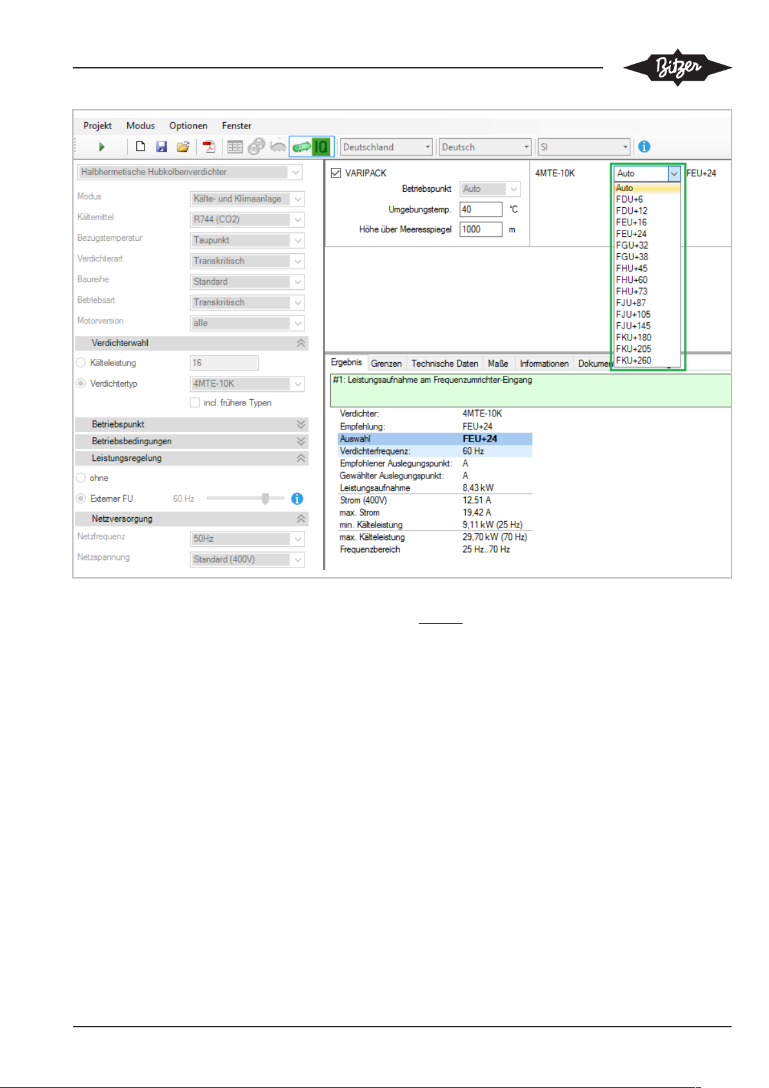Open the Netzfrequenz 50Hz dropdown
This screenshot has height=1088, width=769.
point(247,539)
